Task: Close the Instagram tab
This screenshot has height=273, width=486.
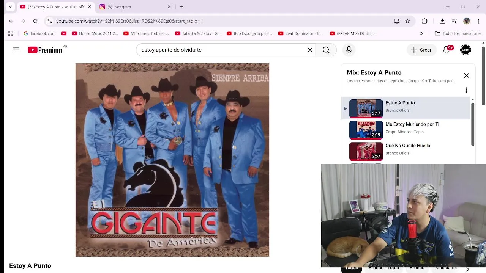Action: pos(169,7)
